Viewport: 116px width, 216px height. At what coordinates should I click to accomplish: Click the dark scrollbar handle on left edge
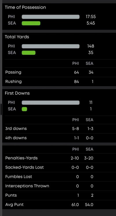(x=1, y=109)
